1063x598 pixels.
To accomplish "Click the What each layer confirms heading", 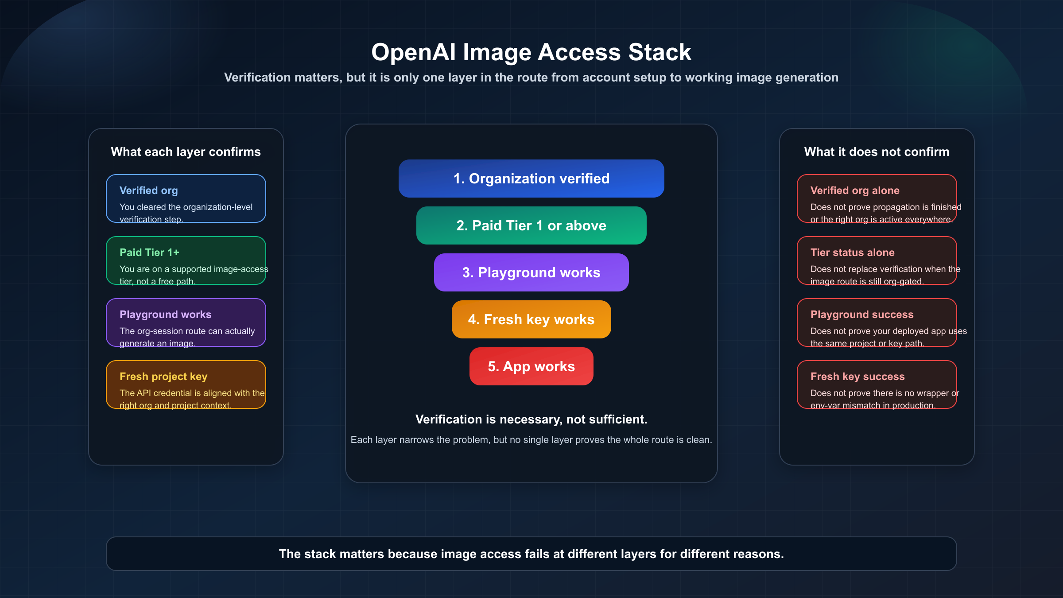I will [186, 151].
